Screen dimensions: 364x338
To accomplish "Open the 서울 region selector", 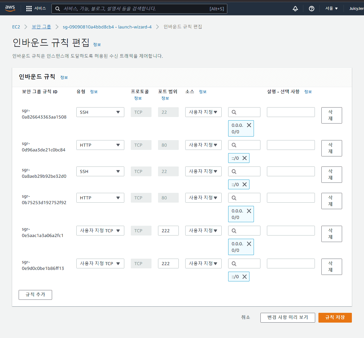I will pyautogui.click(x=331, y=9).
